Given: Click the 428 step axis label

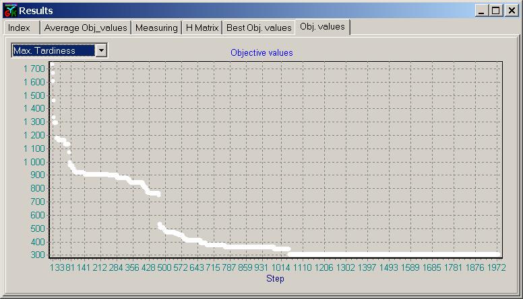Looking at the screenshot, I should pos(148,267).
